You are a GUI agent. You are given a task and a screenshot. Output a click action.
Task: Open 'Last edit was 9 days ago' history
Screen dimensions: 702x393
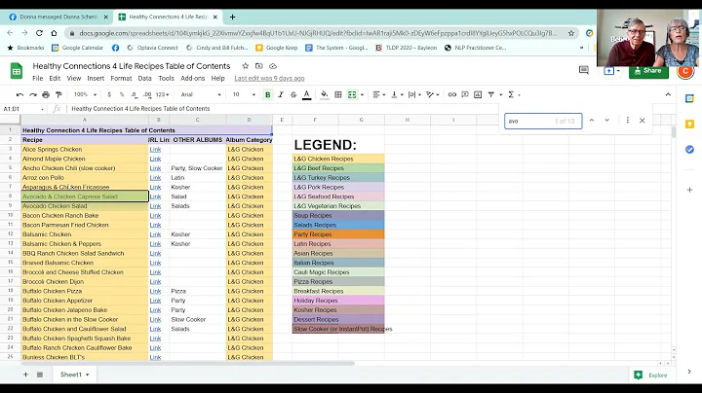pos(269,78)
